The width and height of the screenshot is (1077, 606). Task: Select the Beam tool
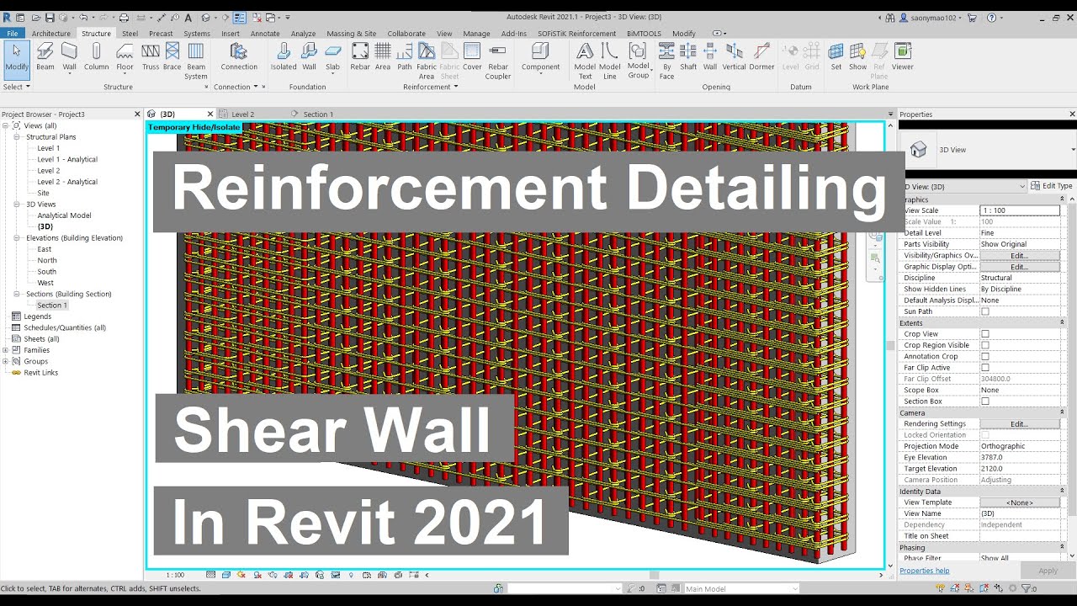45,57
